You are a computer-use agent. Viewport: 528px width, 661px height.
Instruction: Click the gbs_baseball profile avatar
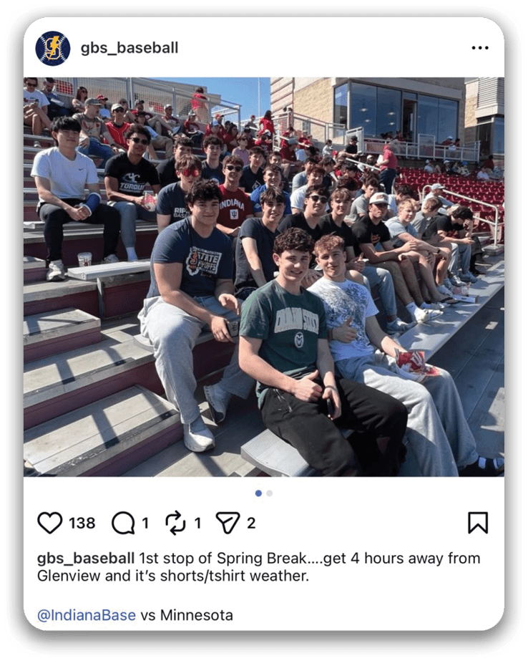pos(53,48)
